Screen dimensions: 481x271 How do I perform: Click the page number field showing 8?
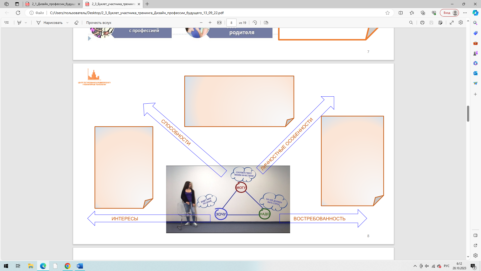point(231,23)
